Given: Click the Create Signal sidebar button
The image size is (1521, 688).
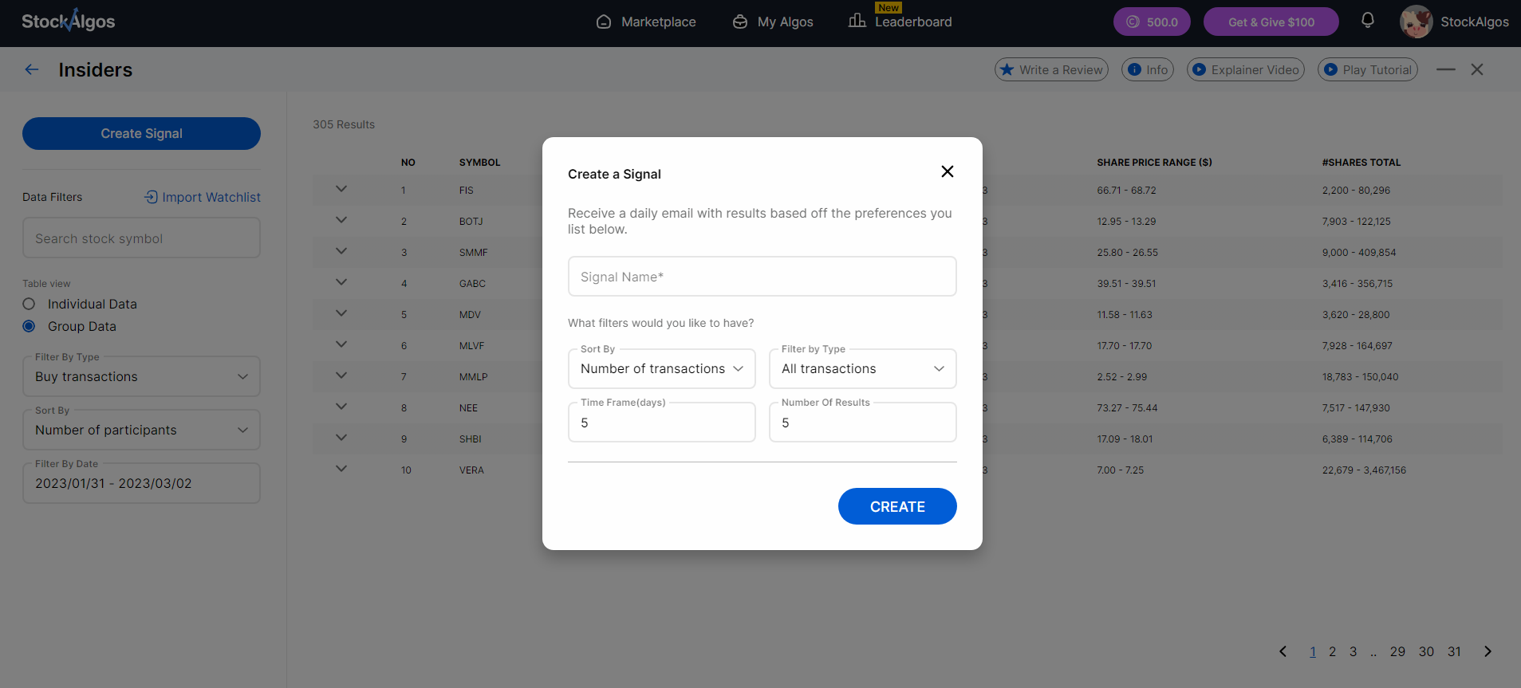Looking at the screenshot, I should pyautogui.click(x=141, y=133).
